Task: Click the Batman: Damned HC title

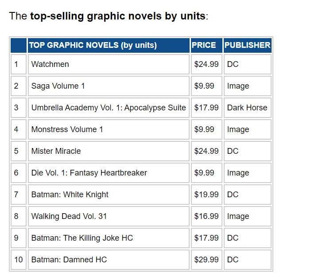Action: (69, 260)
